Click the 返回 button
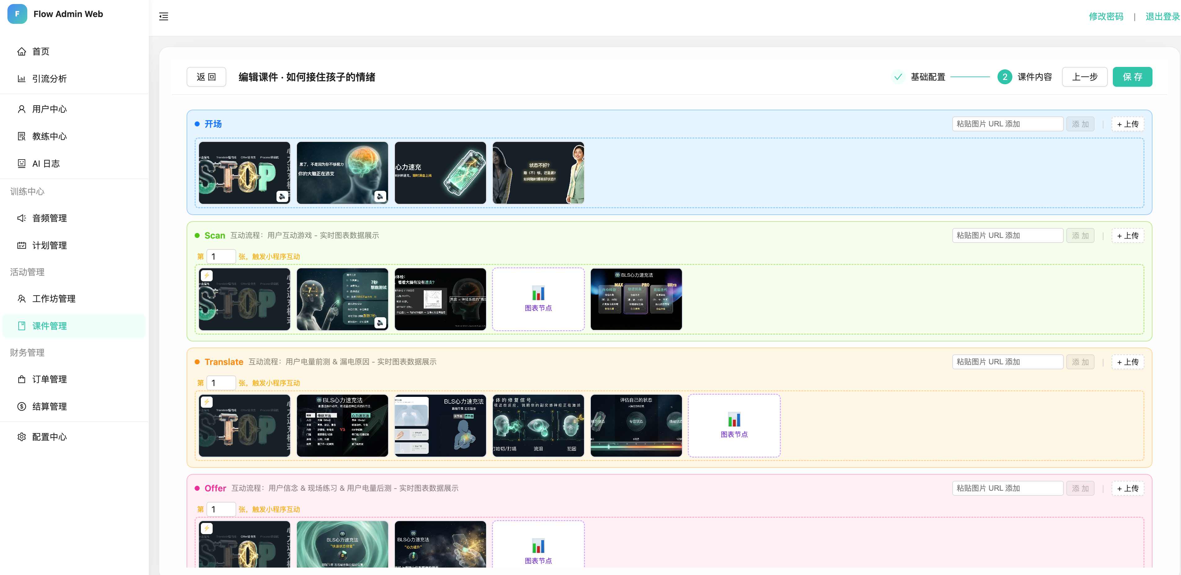Screen dimensions: 1181x575 click(x=206, y=77)
